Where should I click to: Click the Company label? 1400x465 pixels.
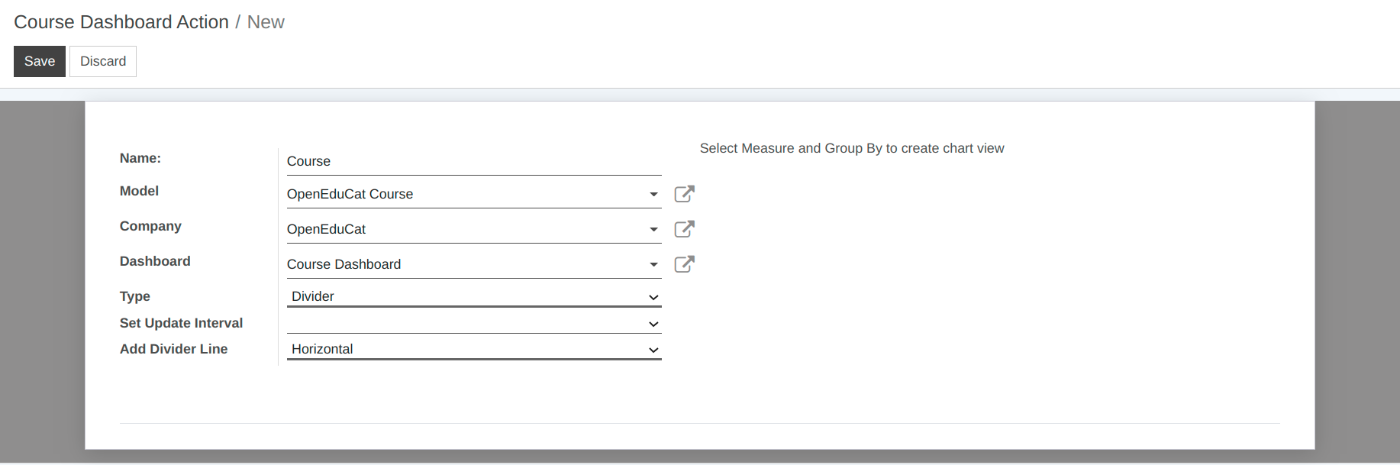click(150, 226)
